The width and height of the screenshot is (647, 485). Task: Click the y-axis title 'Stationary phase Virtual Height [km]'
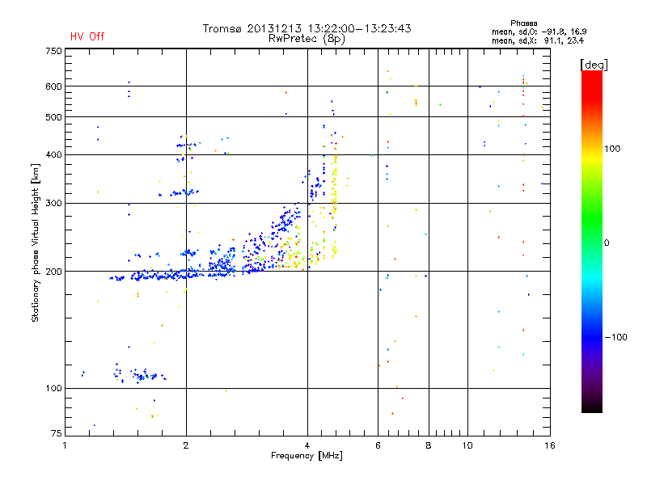coord(35,242)
